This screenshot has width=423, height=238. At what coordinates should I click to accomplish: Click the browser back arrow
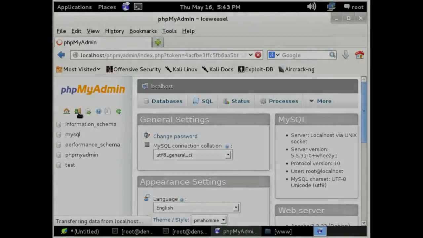point(61,55)
